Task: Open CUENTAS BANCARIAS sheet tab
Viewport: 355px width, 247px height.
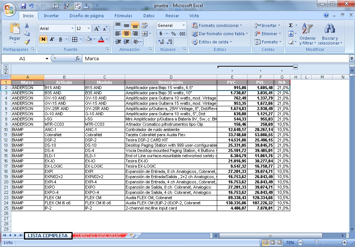Action: (98, 235)
